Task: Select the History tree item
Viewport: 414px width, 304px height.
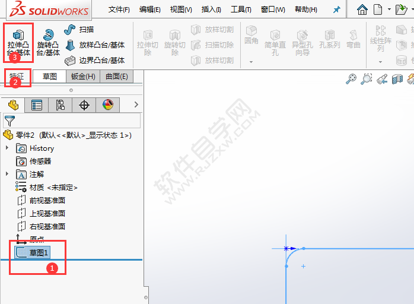Action: [35, 148]
